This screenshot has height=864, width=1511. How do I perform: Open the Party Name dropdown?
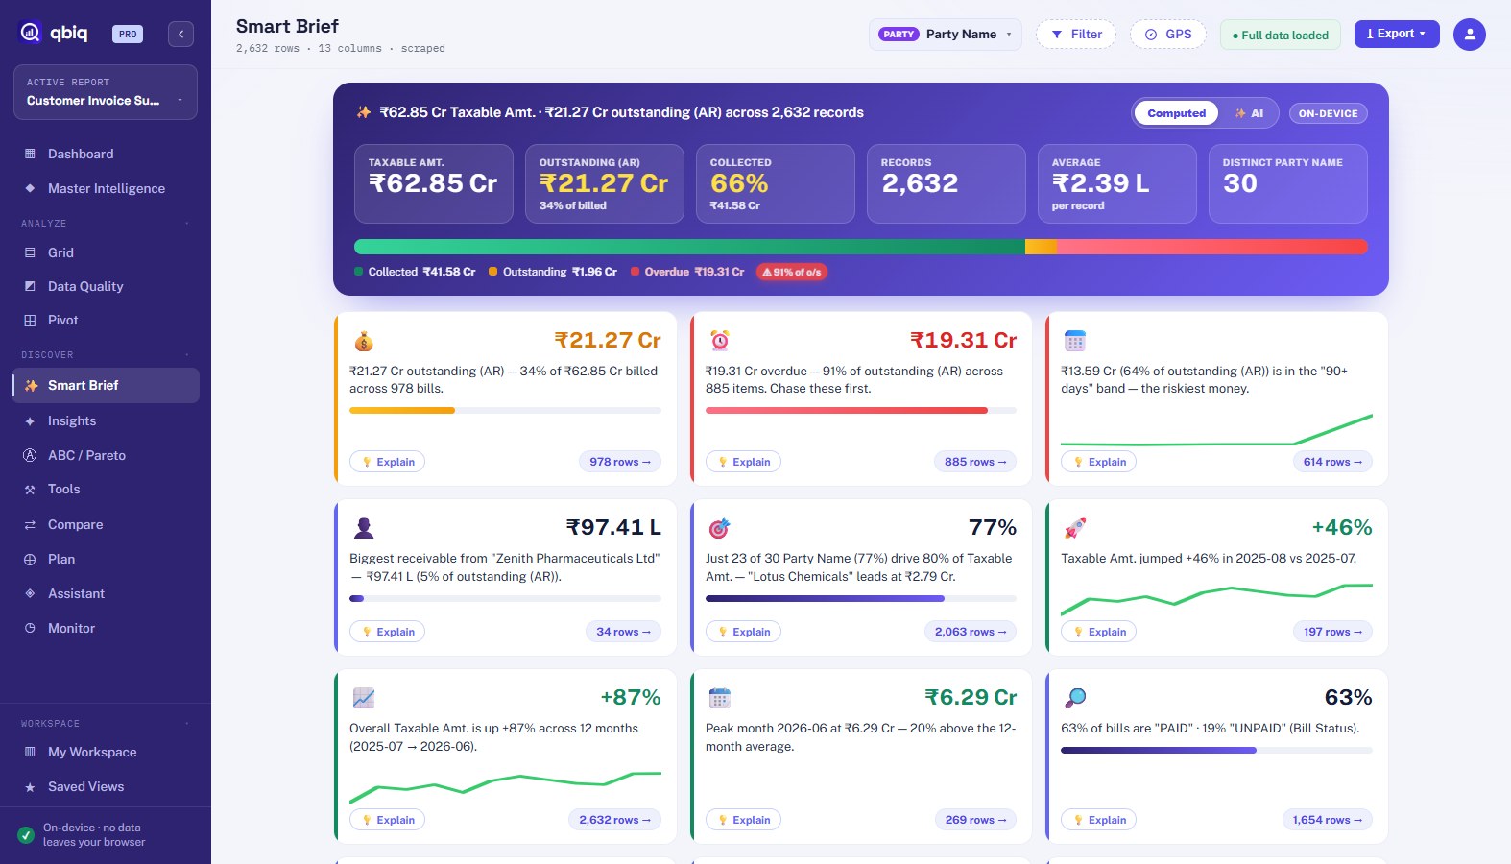945,35
